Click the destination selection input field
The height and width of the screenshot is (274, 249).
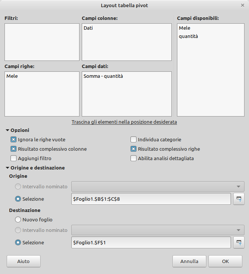(x=151, y=242)
